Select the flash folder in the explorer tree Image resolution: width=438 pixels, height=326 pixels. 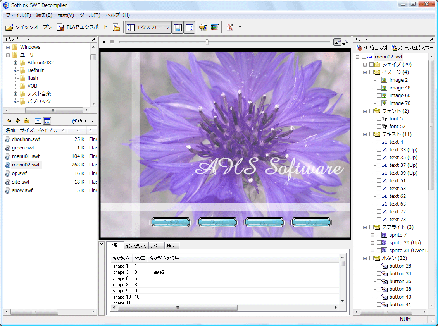(x=33, y=78)
